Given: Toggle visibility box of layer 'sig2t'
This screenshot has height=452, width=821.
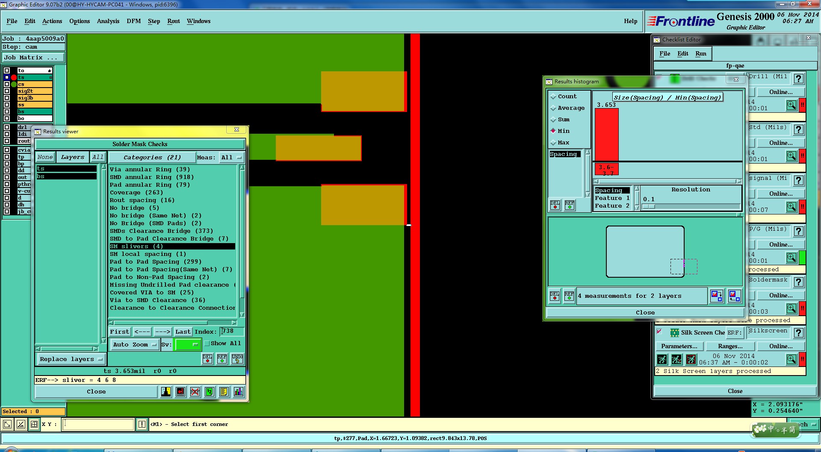Looking at the screenshot, I should pos(7,91).
